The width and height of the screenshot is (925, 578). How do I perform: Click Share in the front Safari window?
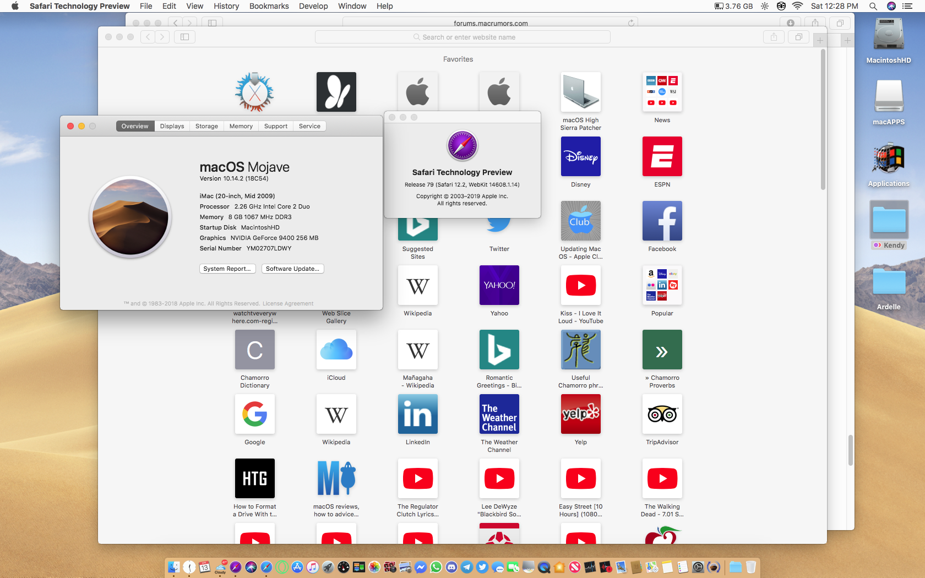pos(774,37)
